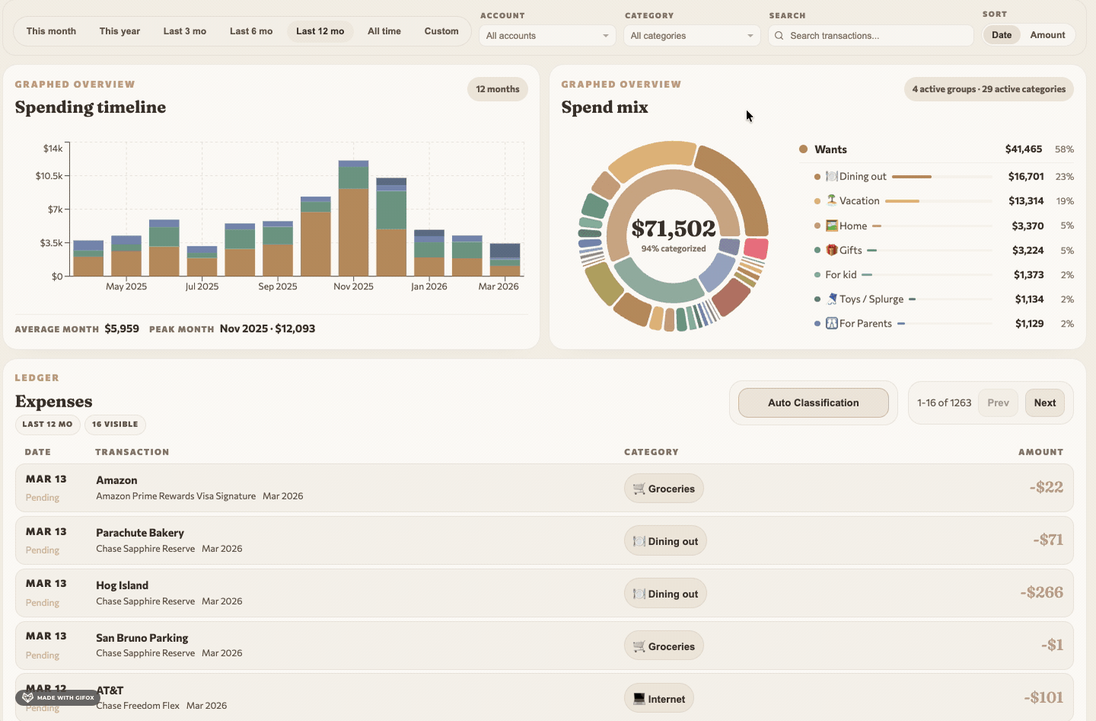Image resolution: width=1096 pixels, height=721 pixels.
Task: Click the Toys / Splurge kite icon
Action: tap(833, 298)
